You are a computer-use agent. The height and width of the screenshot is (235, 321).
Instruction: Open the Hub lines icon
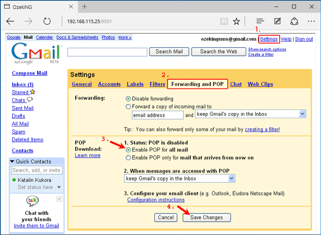pyautogui.click(x=260, y=21)
